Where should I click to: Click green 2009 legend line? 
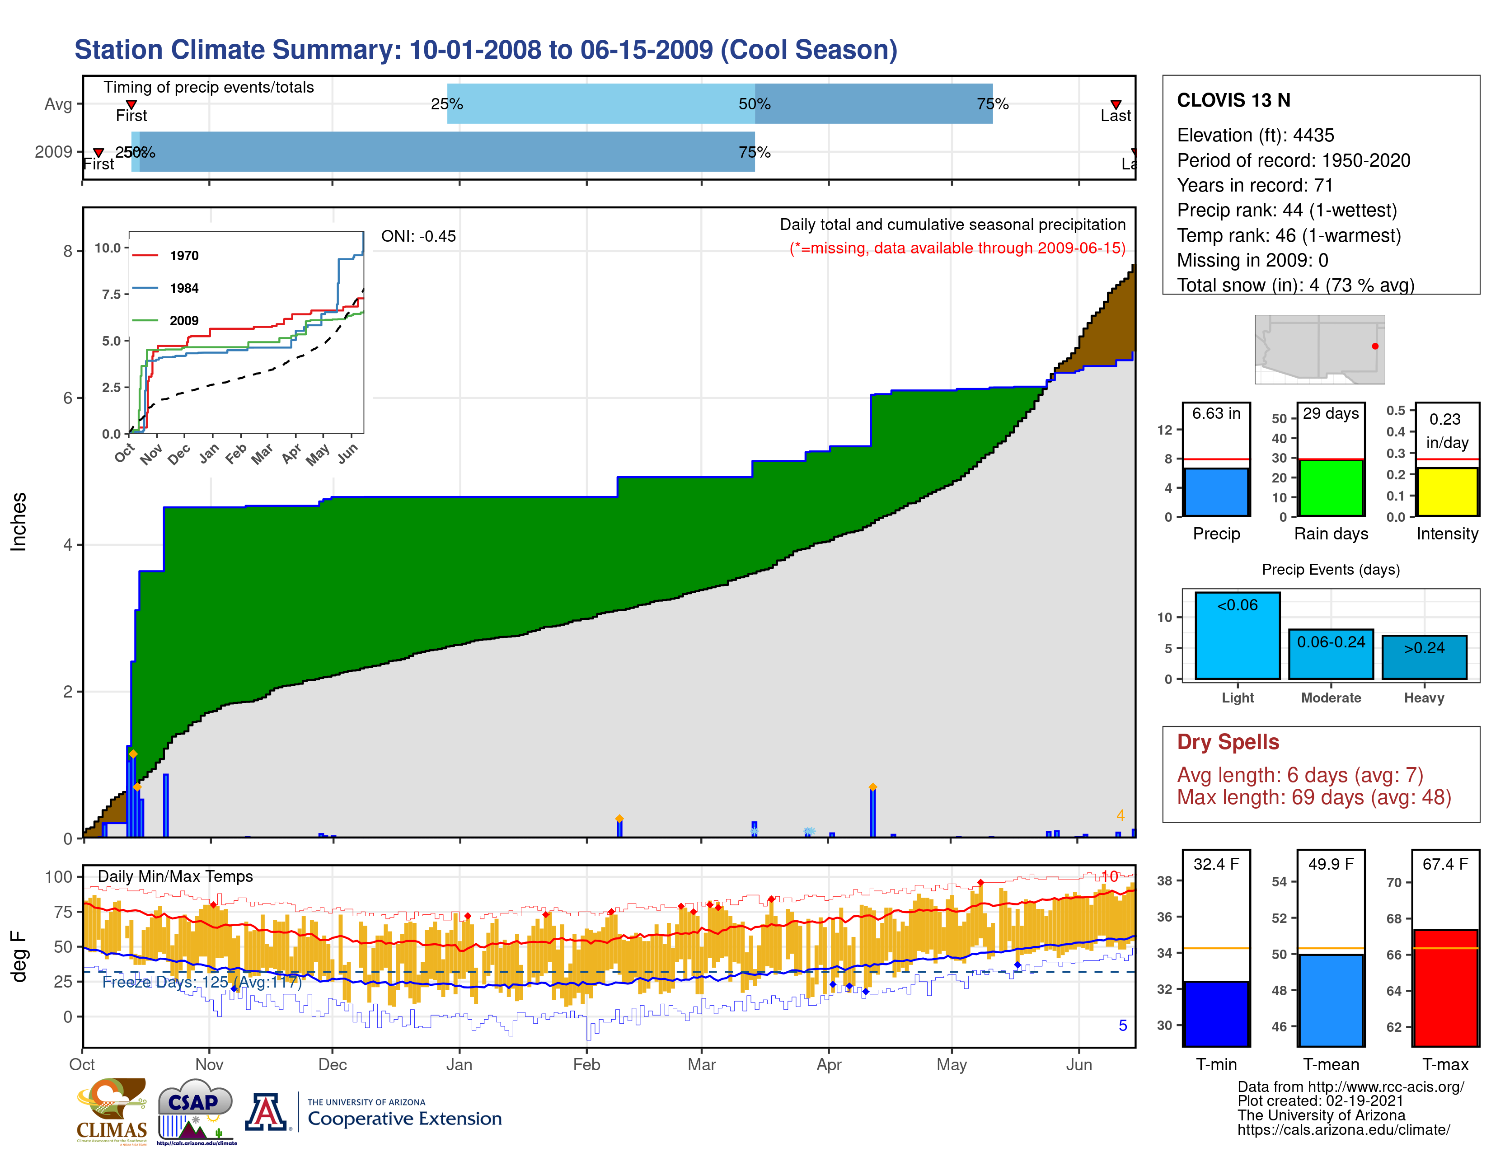tap(145, 320)
